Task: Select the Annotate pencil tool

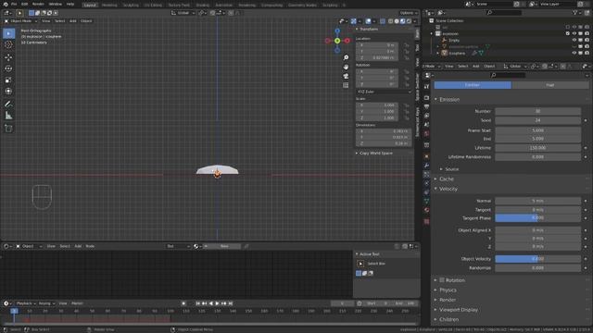Action: coord(8,104)
